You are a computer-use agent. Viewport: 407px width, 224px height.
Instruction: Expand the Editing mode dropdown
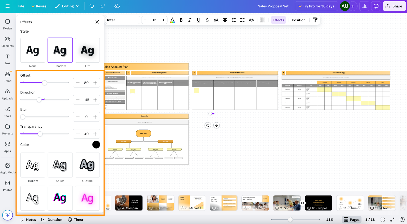(x=67, y=6)
